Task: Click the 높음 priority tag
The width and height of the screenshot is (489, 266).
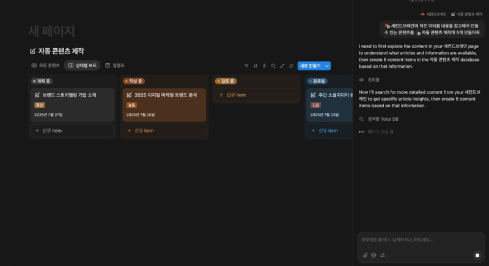Action: point(131,105)
